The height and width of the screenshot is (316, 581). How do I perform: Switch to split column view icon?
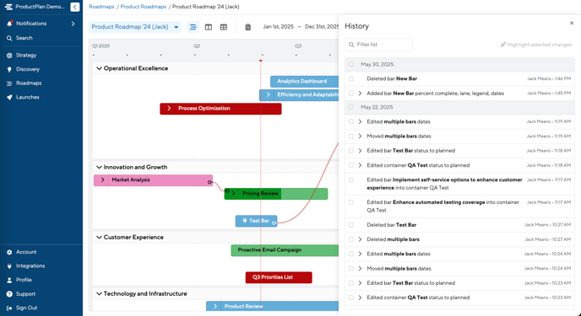click(x=209, y=27)
